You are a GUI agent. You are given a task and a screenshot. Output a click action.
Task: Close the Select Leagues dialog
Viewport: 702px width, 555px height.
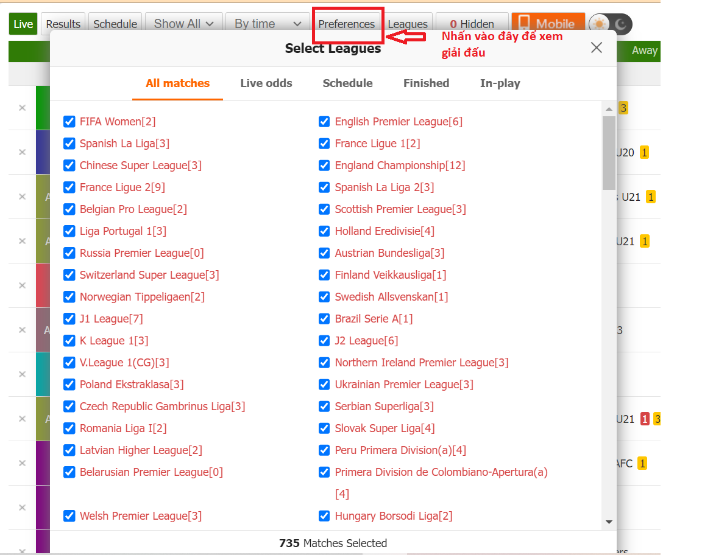pos(596,47)
